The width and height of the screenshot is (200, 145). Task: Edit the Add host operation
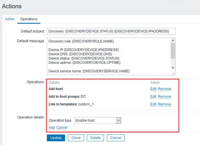click(x=153, y=89)
